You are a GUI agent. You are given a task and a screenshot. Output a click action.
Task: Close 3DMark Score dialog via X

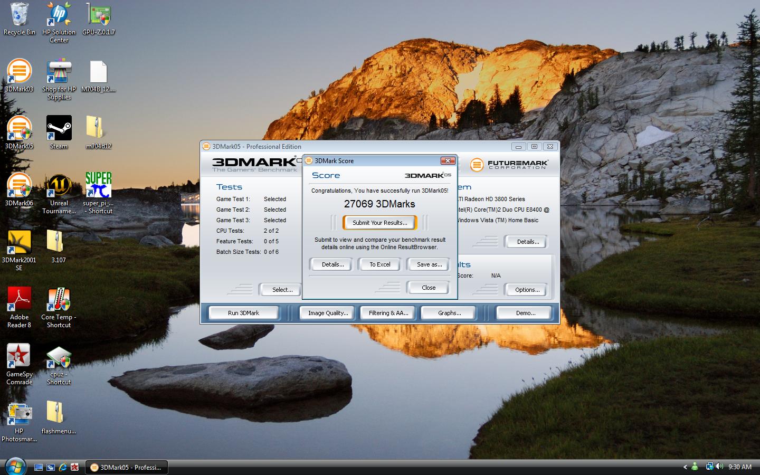[x=448, y=160]
